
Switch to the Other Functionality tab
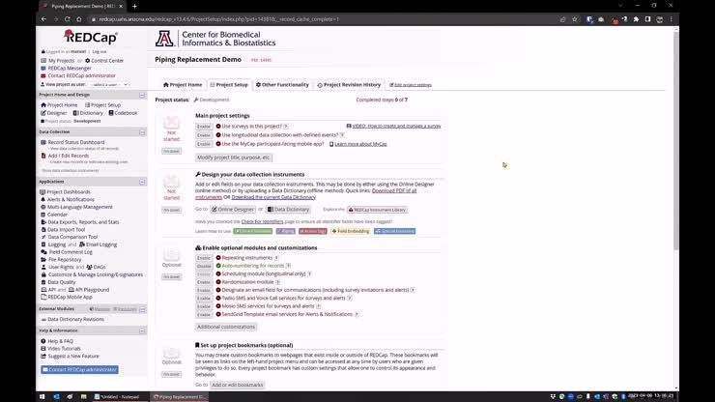click(x=283, y=85)
